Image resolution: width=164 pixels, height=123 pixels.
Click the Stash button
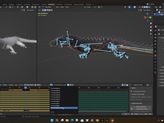click(38, 85)
